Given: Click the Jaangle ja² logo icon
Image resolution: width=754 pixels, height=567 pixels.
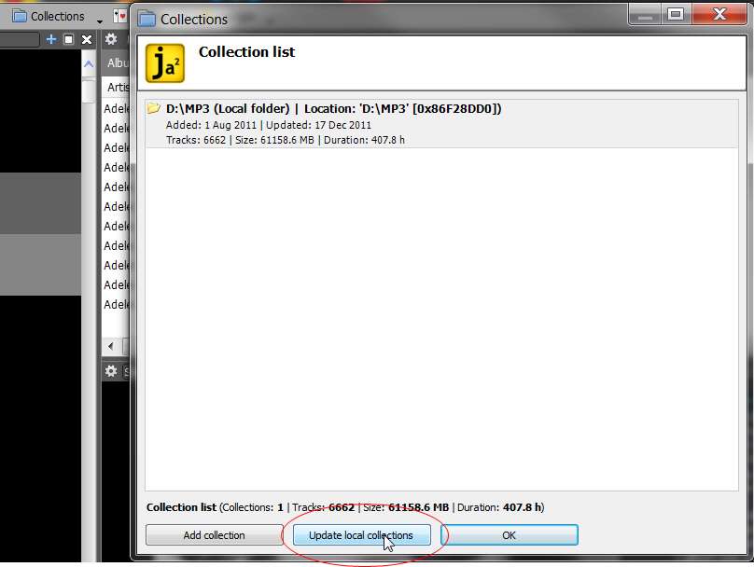Looking at the screenshot, I should pos(165,62).
